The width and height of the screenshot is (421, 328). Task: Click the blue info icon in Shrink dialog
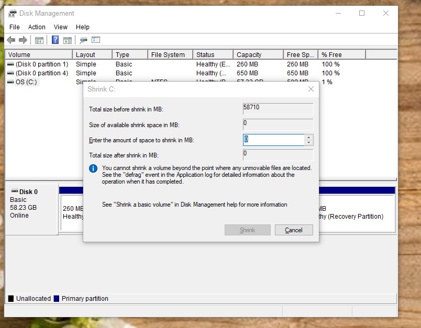pyautogui.click(x=93, y=168)
